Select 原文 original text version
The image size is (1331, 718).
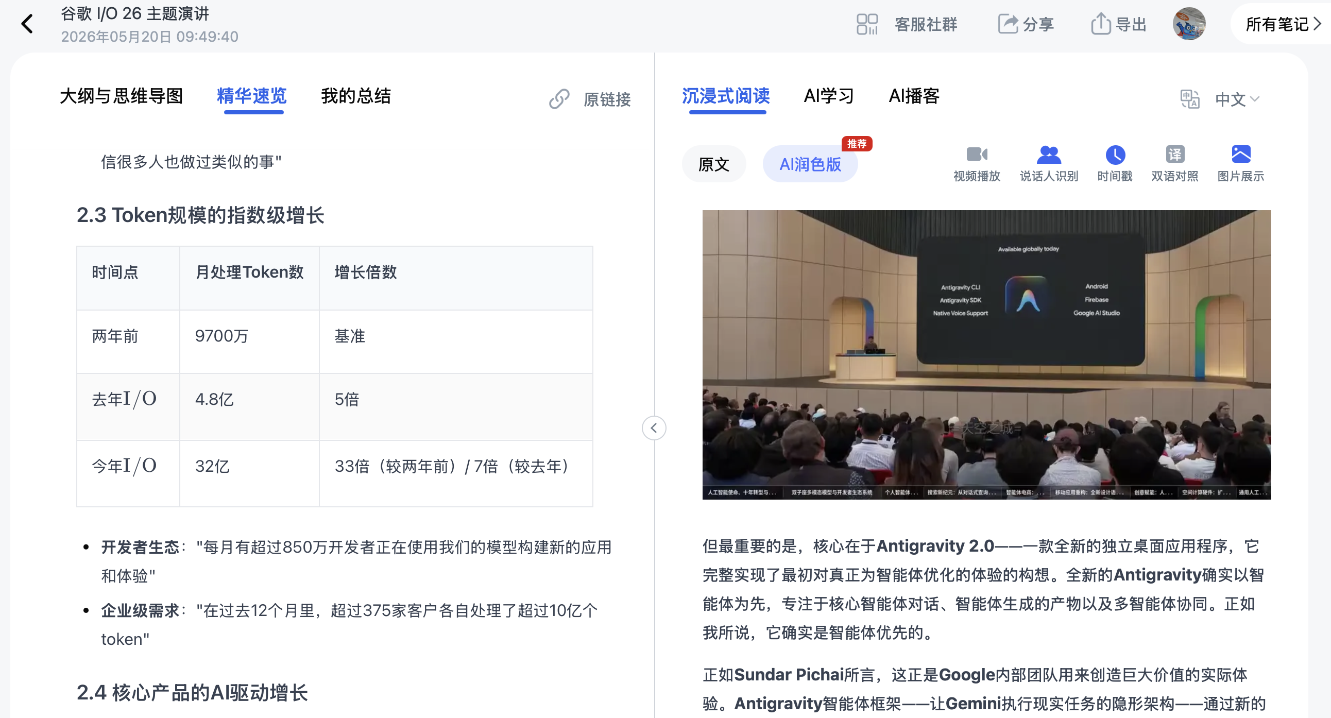point(713,164)
